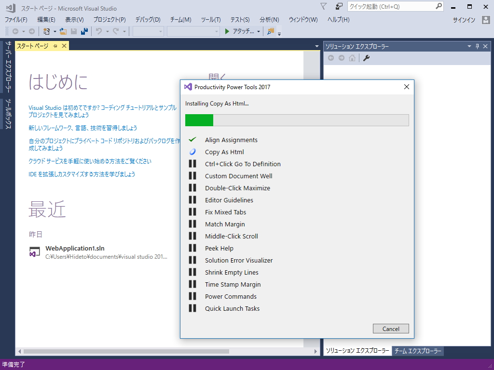Click the Find in Files toolbar icon
The height and width of the screenshot is (370, 494).
270,31
